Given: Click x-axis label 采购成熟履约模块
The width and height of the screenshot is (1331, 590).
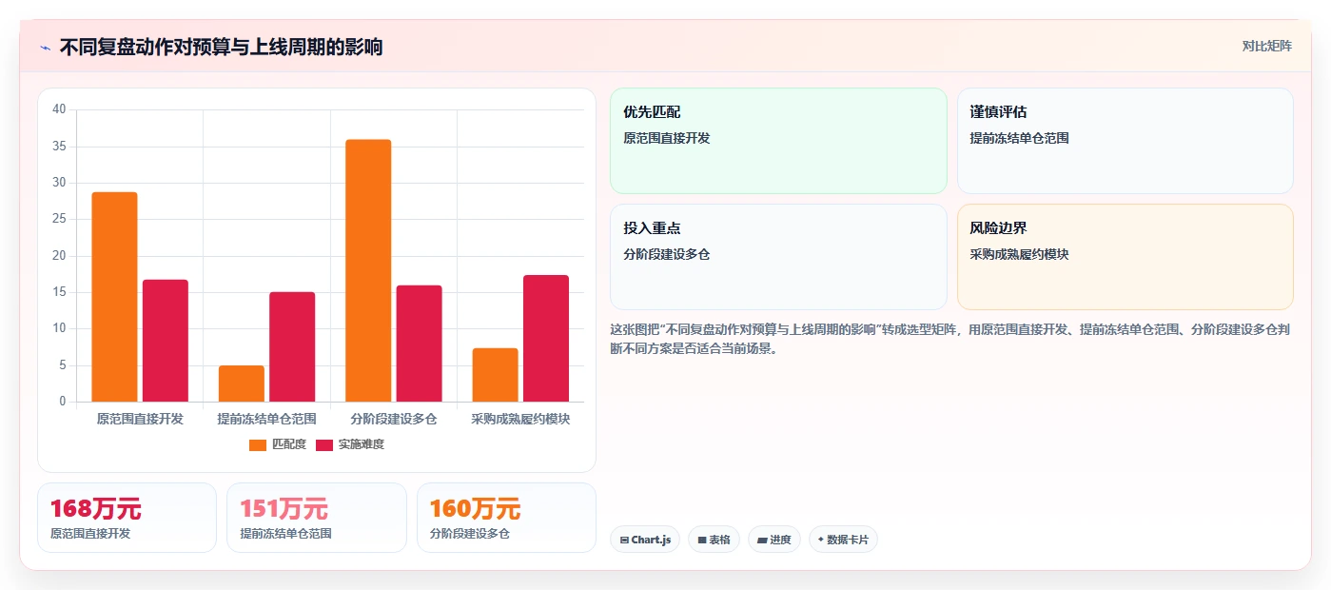Looking at the screenshot, I should click(x=520, y=419).
